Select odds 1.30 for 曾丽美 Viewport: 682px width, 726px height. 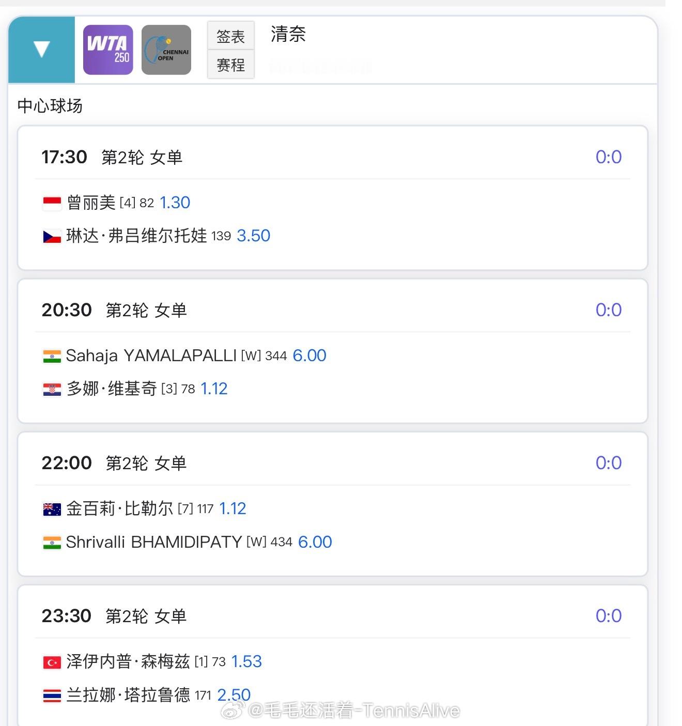(x=175, y=203)
